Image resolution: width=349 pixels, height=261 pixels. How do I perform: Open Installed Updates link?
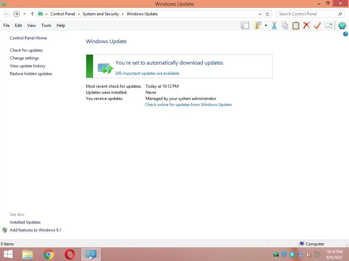coord(25,222)
